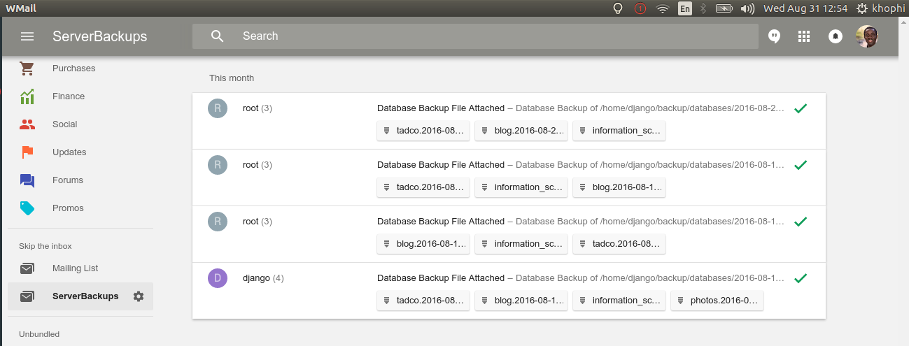The width and height of the screenshot is (909, 346).
Task: Open first email's information_sc attachment
Action: [619, 131]
